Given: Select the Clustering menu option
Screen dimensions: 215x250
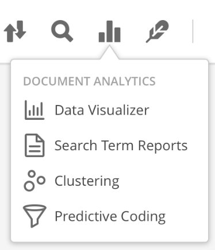Looking at the screenshot, I should point(87,181).
